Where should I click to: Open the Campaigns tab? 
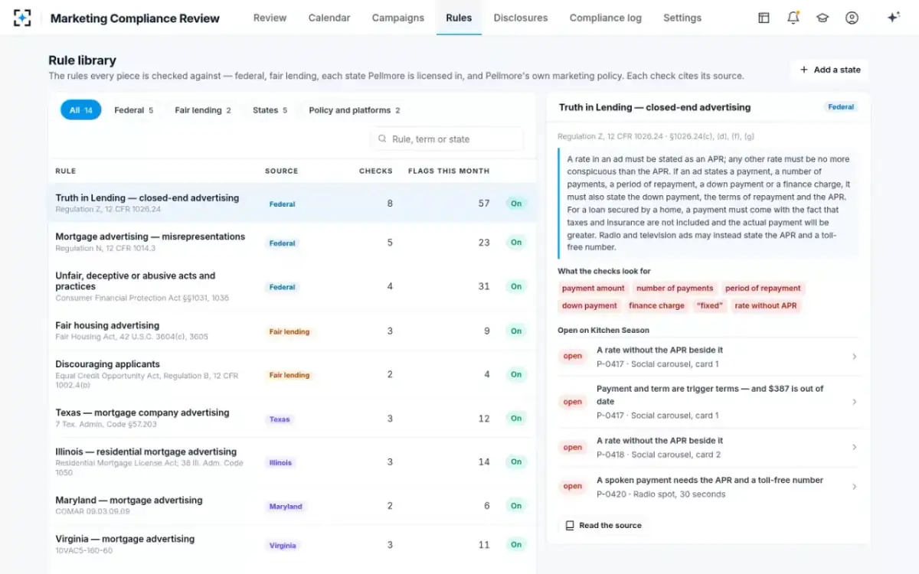[x=398, y=18]
